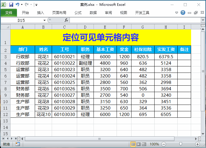
Task: Click the Save icon in quick access toolbar
Action: tap(11, 5)
